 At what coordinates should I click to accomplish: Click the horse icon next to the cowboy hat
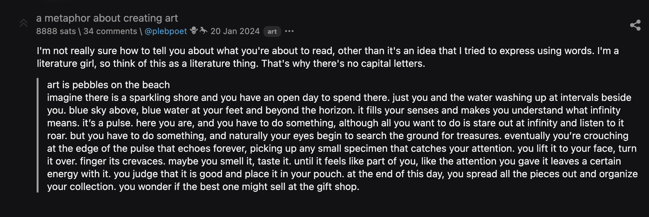point(204,31)
